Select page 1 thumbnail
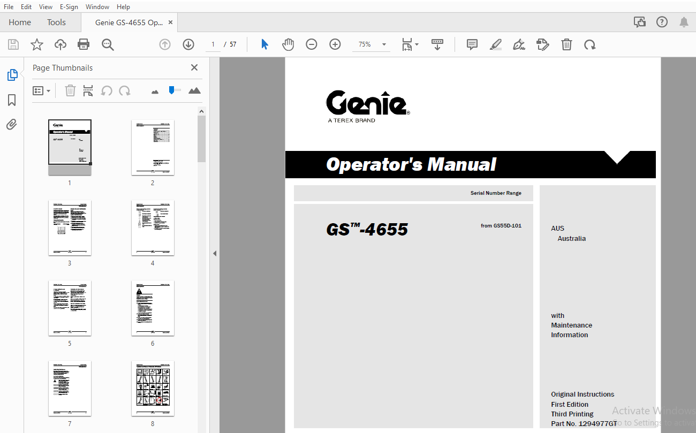696x433 pixels. tap(70, 147)
